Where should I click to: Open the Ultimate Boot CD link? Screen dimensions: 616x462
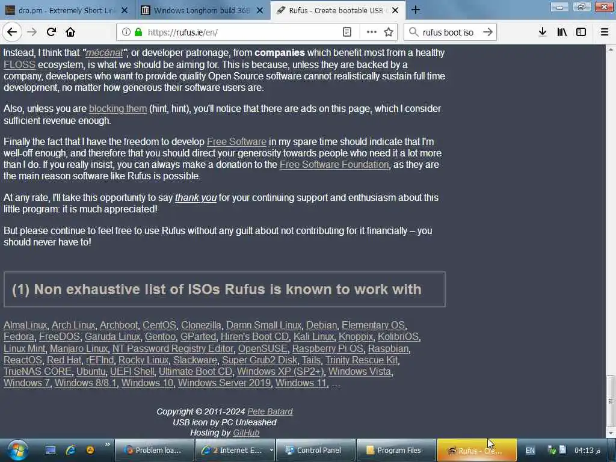click(196, 371)
